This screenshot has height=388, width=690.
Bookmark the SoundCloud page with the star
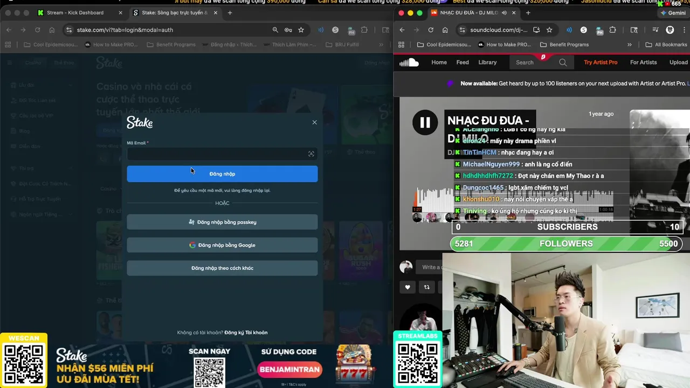click(x=549, y=30)
